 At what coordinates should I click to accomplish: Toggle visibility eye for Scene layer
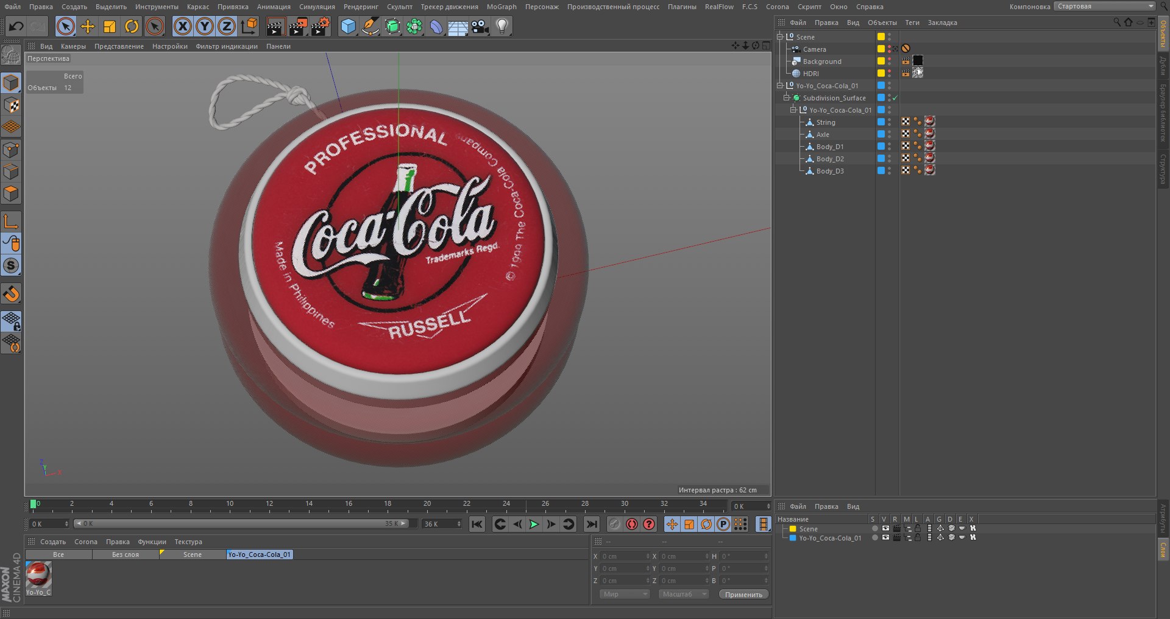click(885, 528)
